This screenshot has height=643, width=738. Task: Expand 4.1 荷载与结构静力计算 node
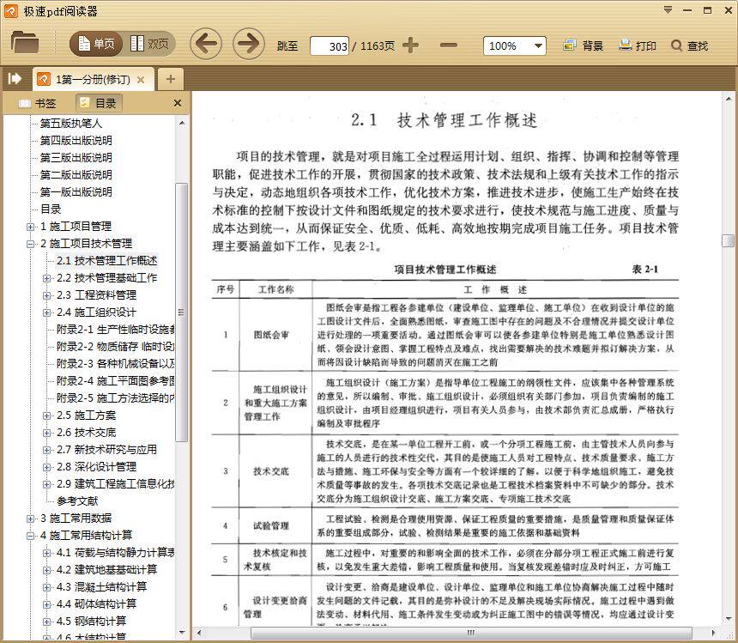pyautogui.click(x=46, y=553)
